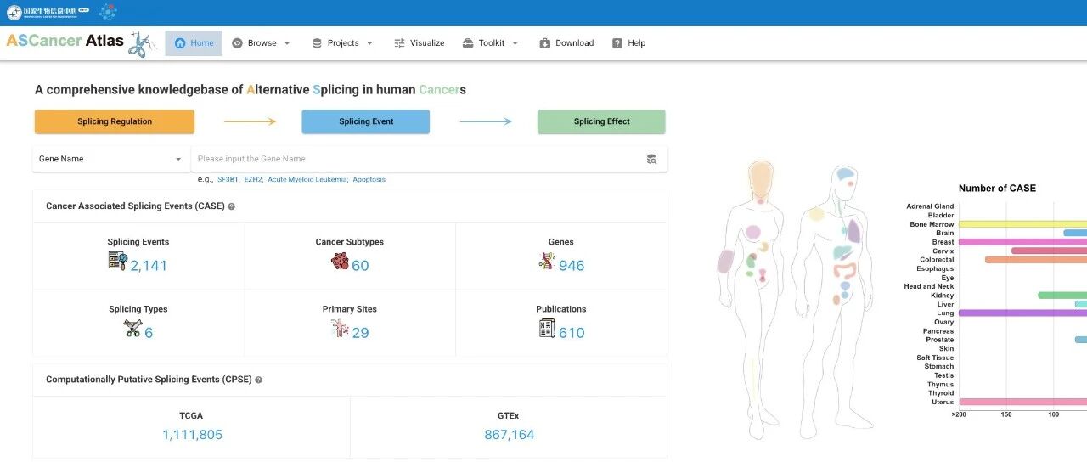This screenshot has width=1087, height=462.
Task: Click the Home house icon
Action: pos(180,43)
